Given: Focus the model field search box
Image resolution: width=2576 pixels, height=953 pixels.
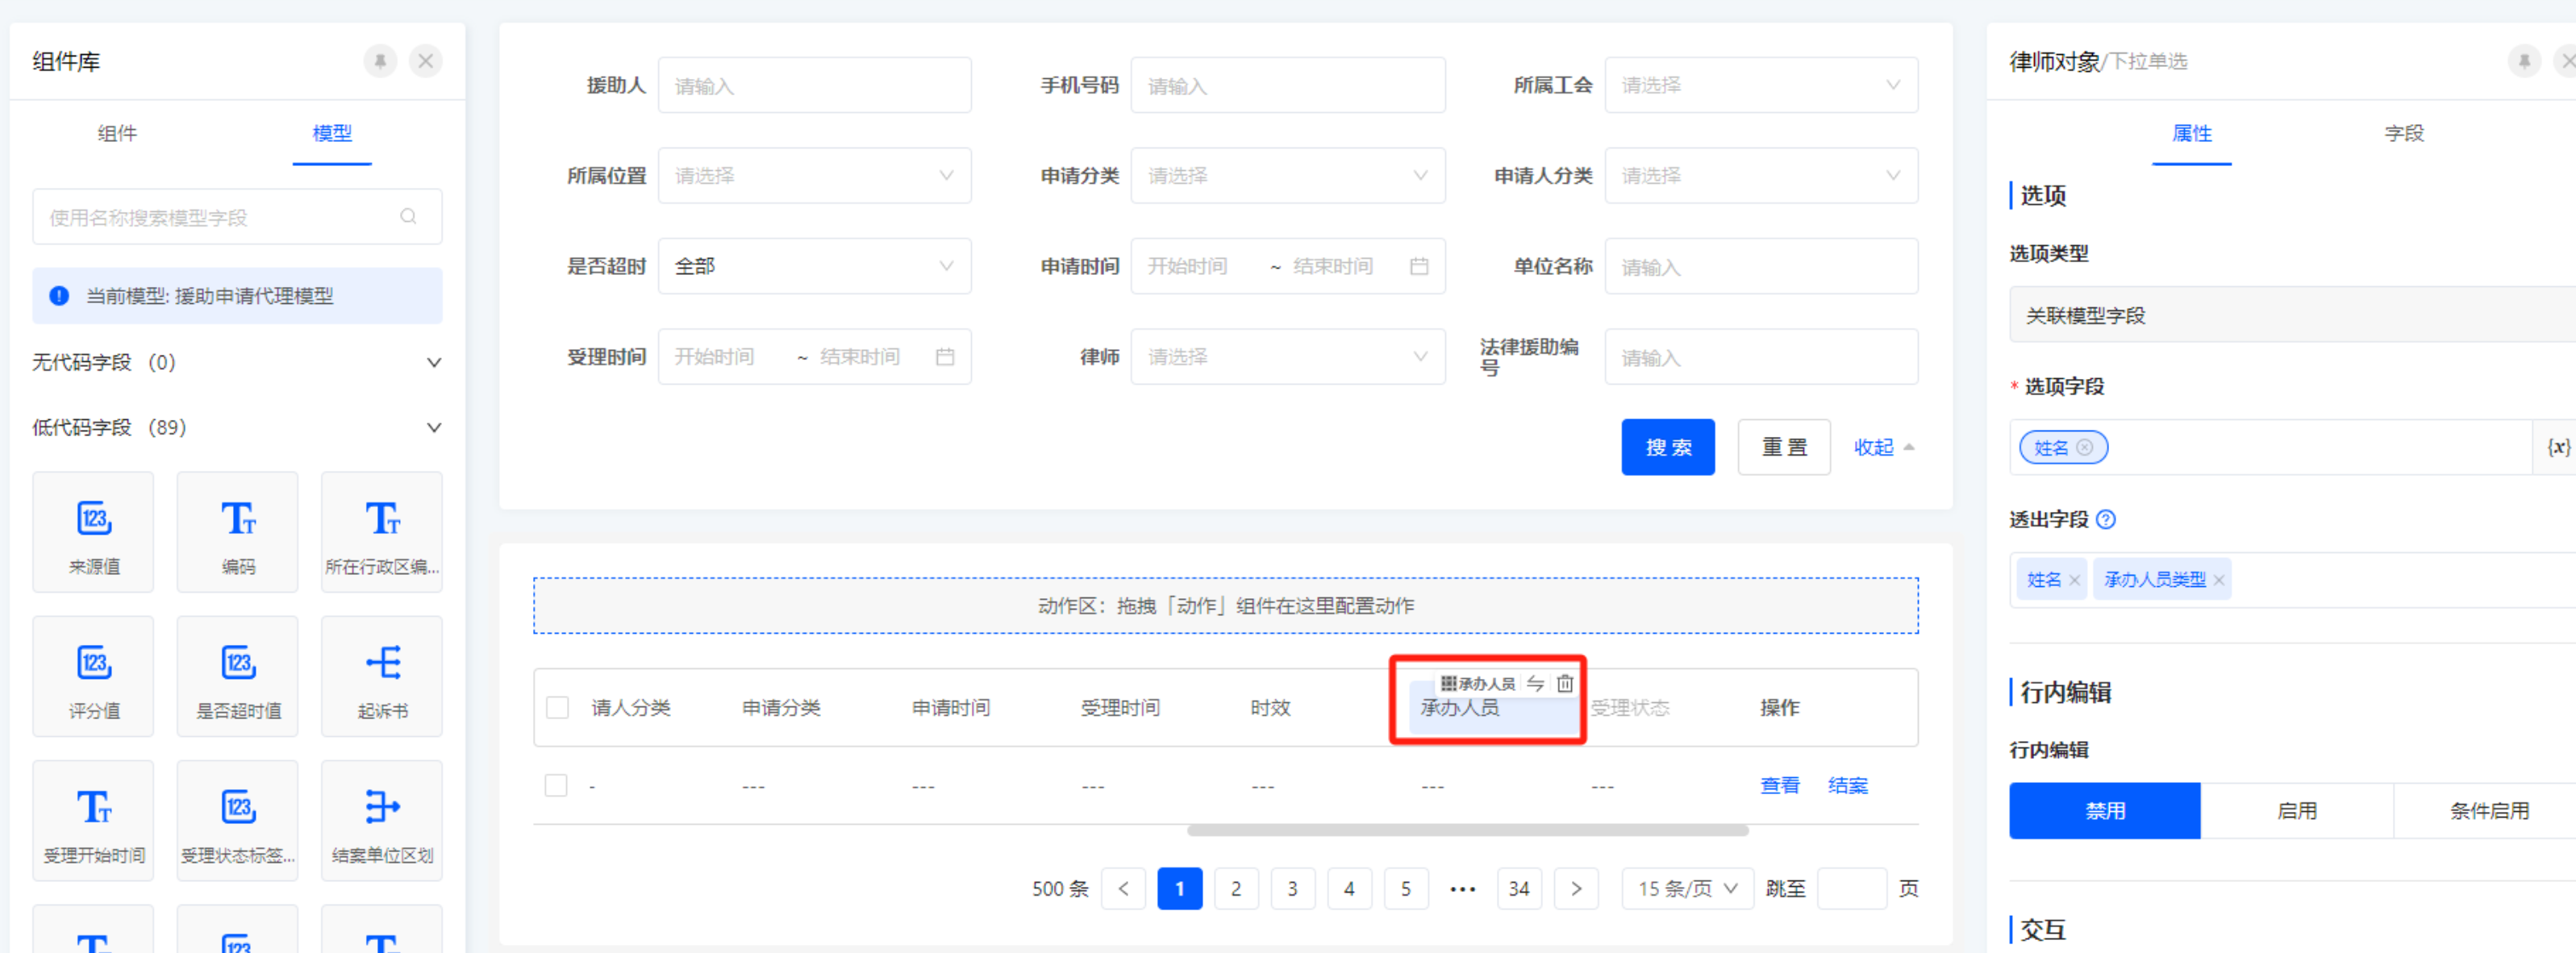Looking at the screenshot, I should 237,217.
